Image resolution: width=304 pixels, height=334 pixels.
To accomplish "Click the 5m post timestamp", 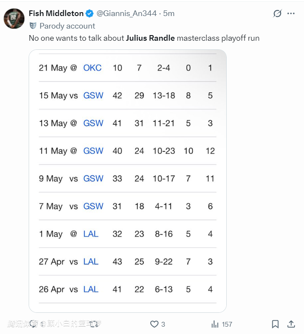I will pyautogui.click(x=169, y=13).
